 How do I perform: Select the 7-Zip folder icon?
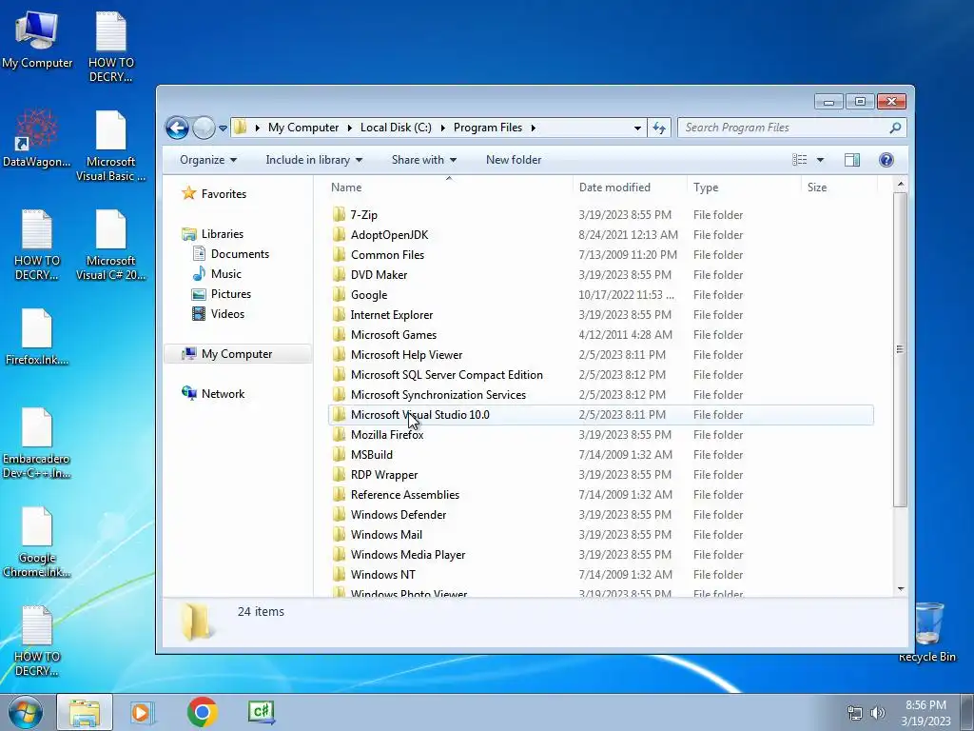(339, 214)
